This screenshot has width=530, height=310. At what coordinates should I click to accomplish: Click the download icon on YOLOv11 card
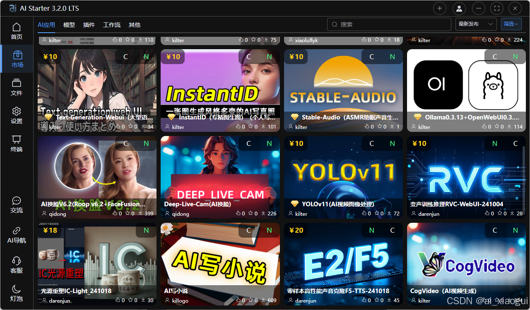[389, 214]
